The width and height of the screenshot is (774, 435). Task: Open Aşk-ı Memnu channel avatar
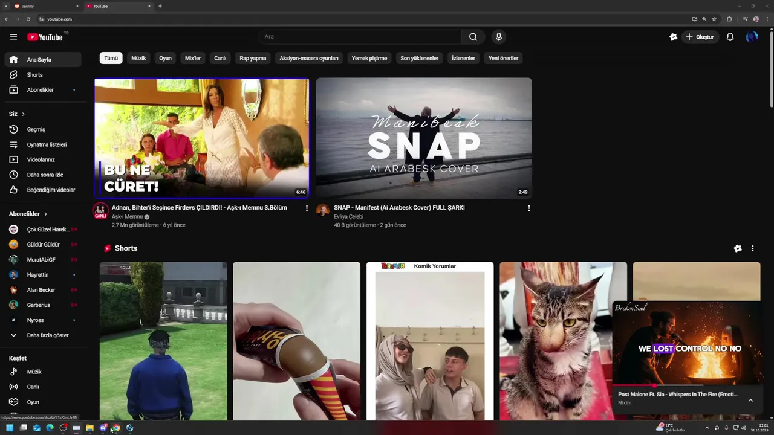pyautogui.click(x=100, y=210)
